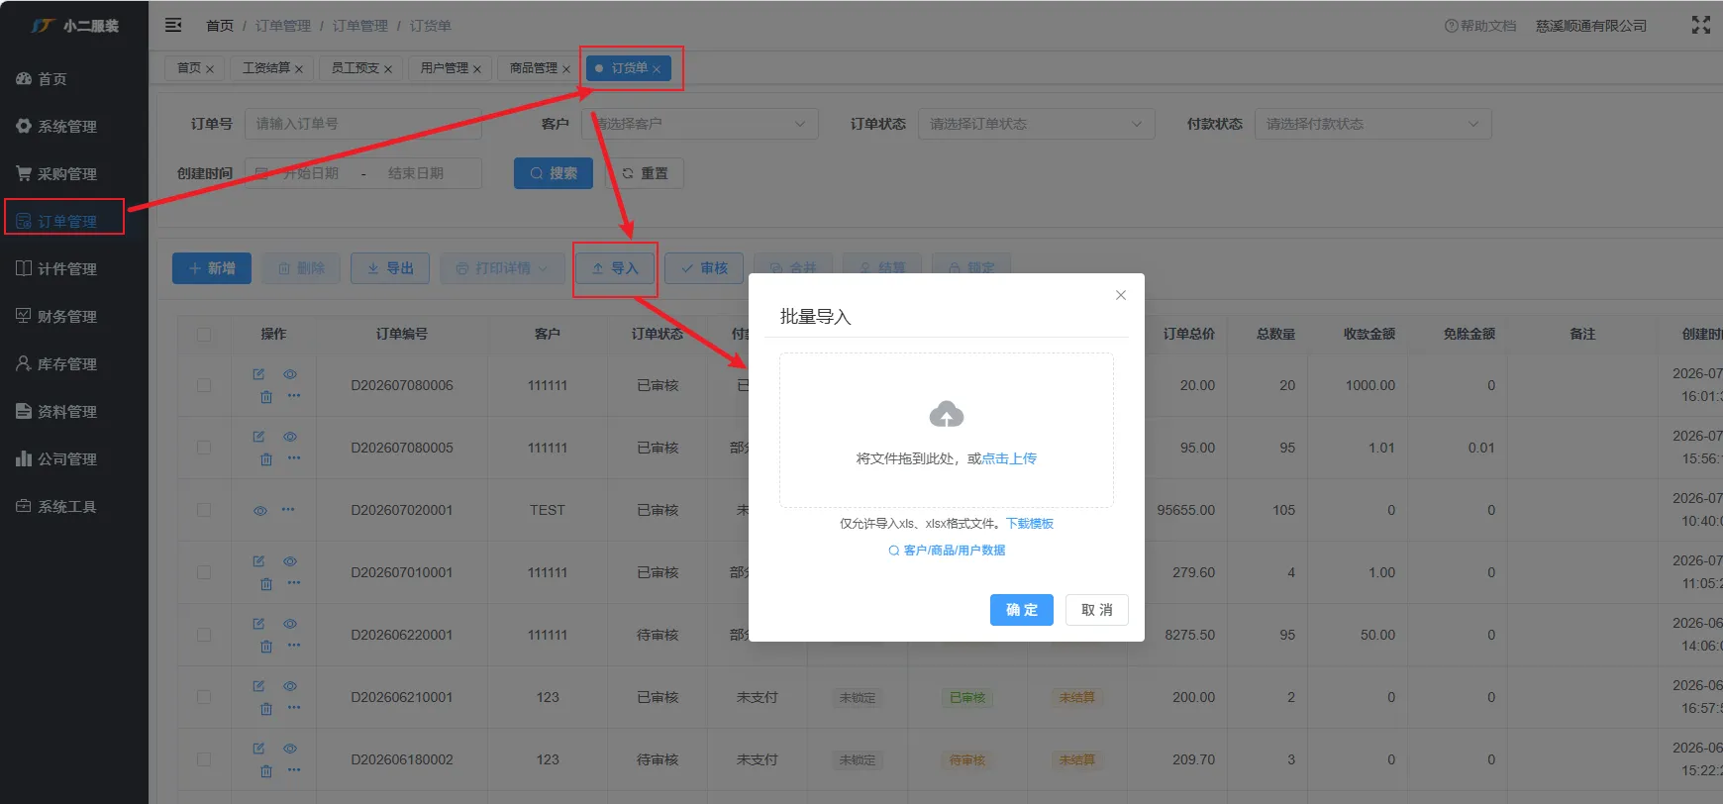View order D202607080006 via the eye icon
The height and width of the screenshot is (804, 1723).
pyautogui.click(x=290, y=374)
